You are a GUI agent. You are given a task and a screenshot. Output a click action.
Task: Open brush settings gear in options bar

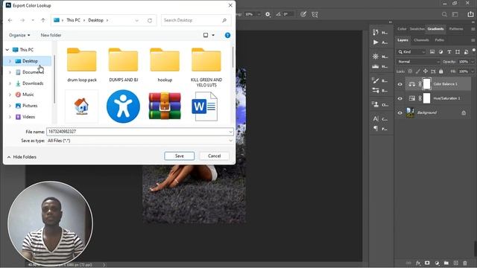point(268,14)
